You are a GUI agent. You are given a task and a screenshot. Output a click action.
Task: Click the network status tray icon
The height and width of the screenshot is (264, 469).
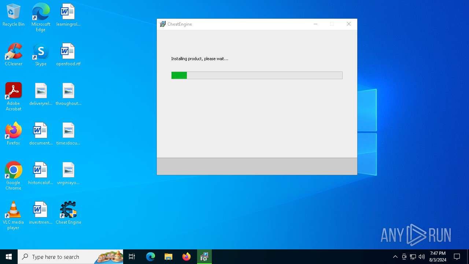tap(413, 257)
